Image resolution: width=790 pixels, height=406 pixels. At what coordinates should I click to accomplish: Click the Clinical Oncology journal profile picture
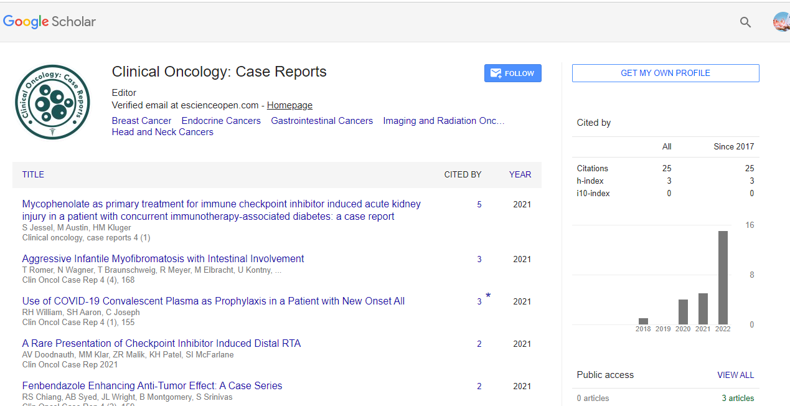(x=52, y=102)
